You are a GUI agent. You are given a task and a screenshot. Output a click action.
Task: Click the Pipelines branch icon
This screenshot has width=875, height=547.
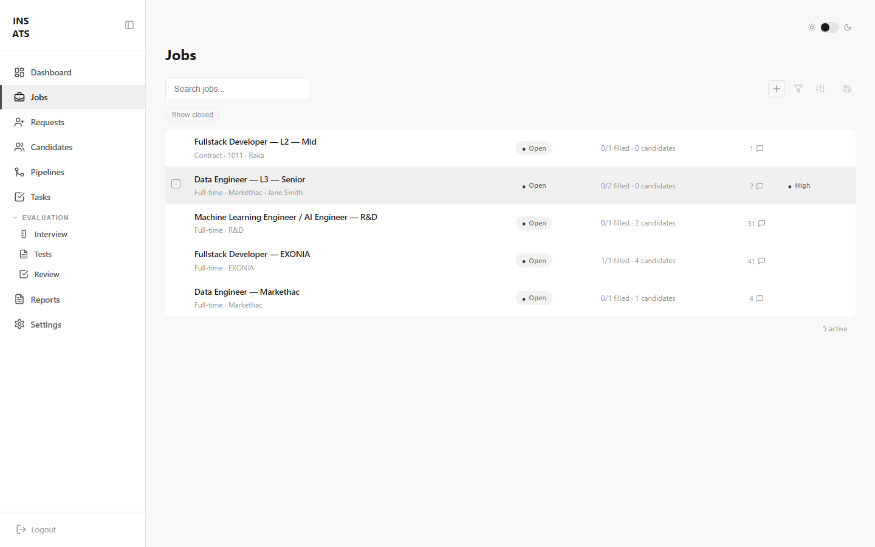click(19, 172)
